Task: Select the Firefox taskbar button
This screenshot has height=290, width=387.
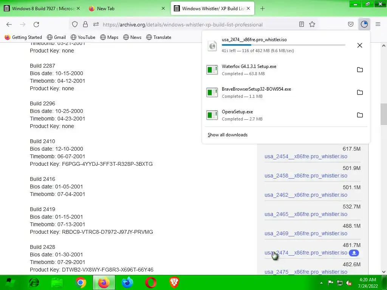Action: 104,282
